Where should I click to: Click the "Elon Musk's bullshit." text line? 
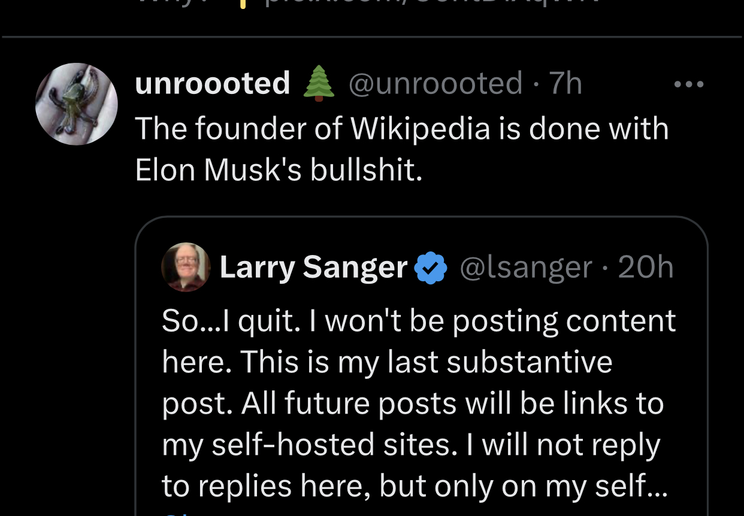279,171
